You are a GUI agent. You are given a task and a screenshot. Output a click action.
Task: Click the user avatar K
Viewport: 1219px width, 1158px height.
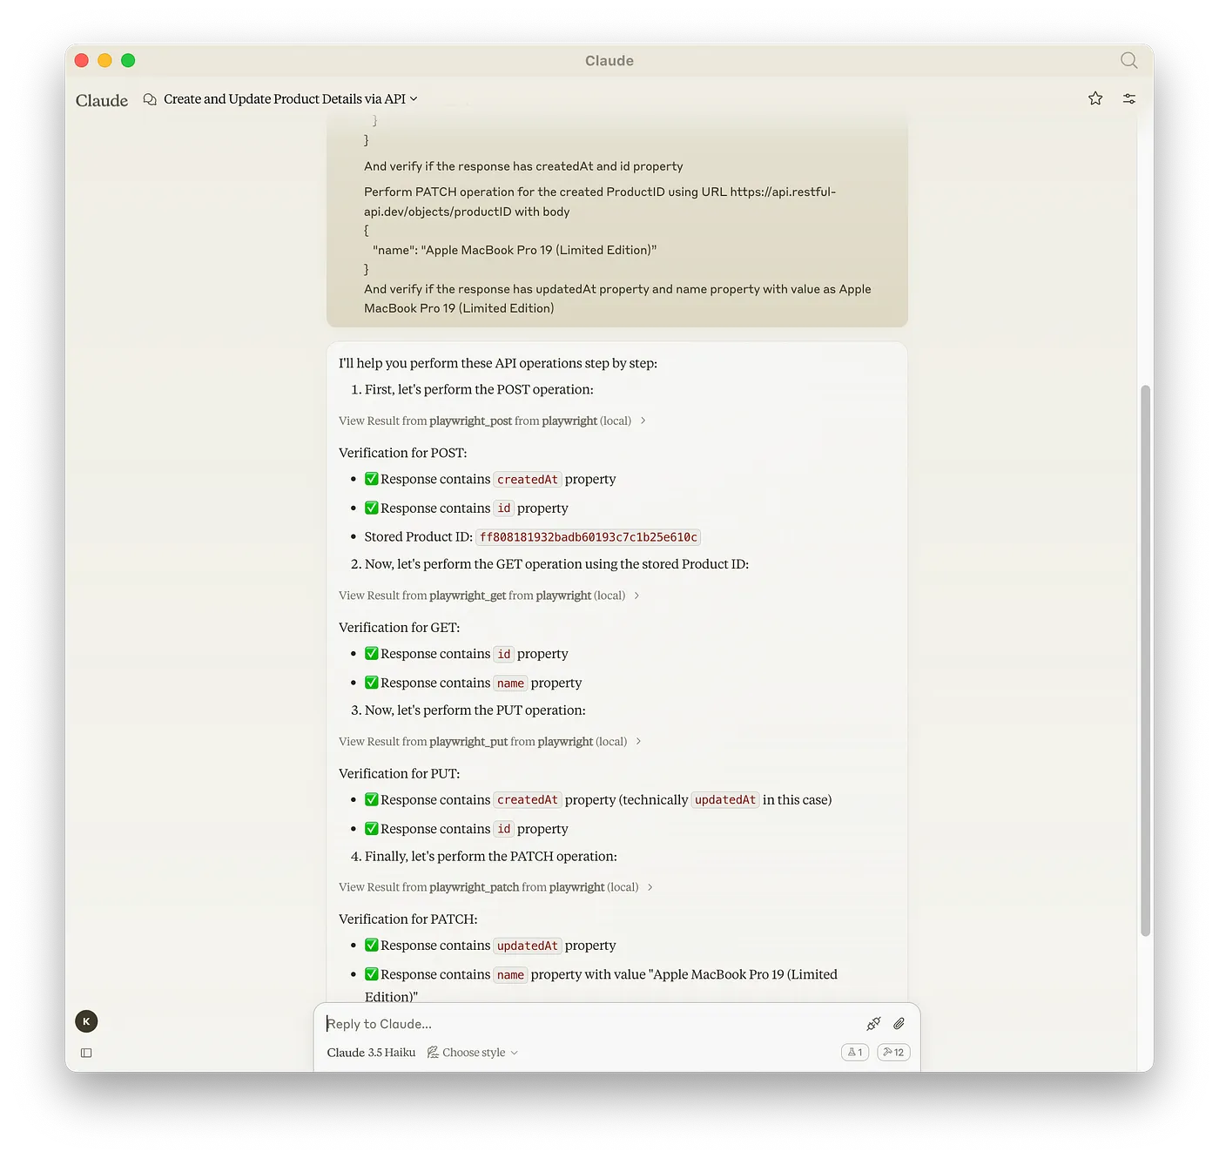click(86, 1021)
